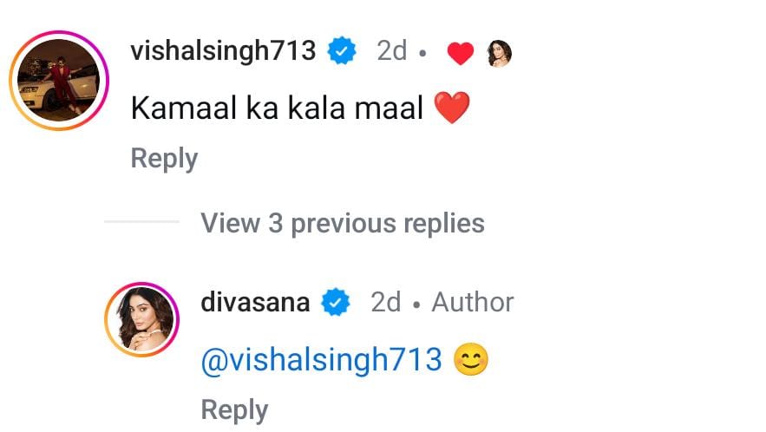The image size is (766, 432).
Task: Open the @vishalsingh713 mention link
Action: tap(322, 360)
